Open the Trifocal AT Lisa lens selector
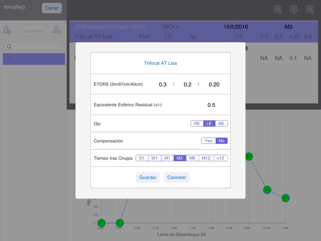 tap(160, 63)
